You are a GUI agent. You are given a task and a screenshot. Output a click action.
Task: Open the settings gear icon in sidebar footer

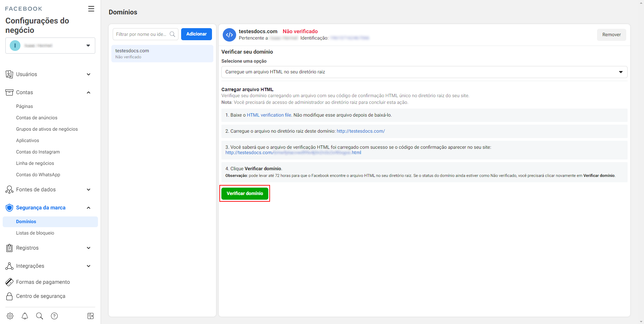(10, 316)
